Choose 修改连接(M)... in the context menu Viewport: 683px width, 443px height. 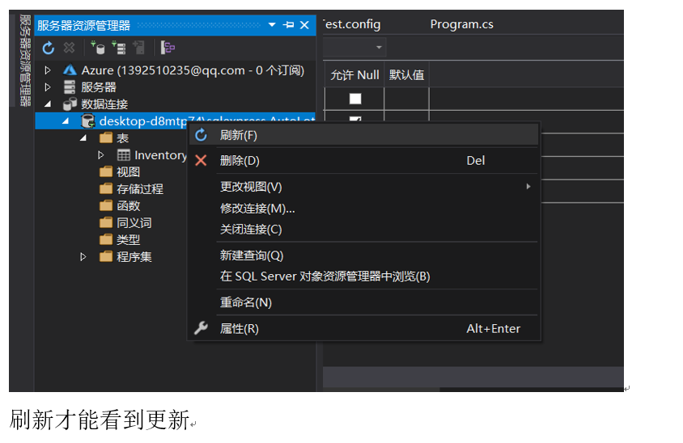364,208
